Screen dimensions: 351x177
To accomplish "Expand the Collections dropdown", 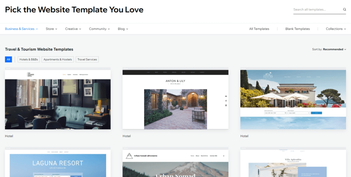I will pyautogui.click(x=336, y=29).
